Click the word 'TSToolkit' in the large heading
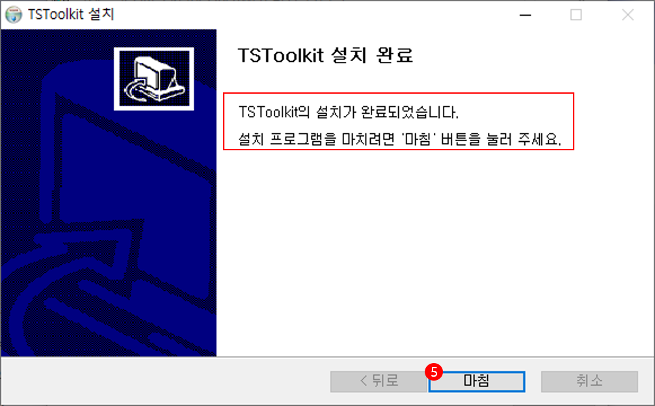Viewport: 655px width, 406px height. (x=281, y=55)
